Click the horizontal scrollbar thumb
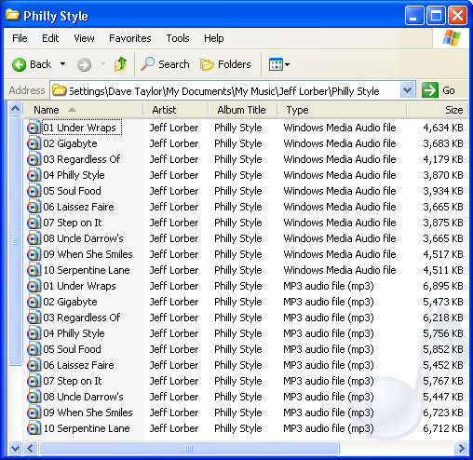The height and width of the screenshot is (460, 473). (189, 448)
